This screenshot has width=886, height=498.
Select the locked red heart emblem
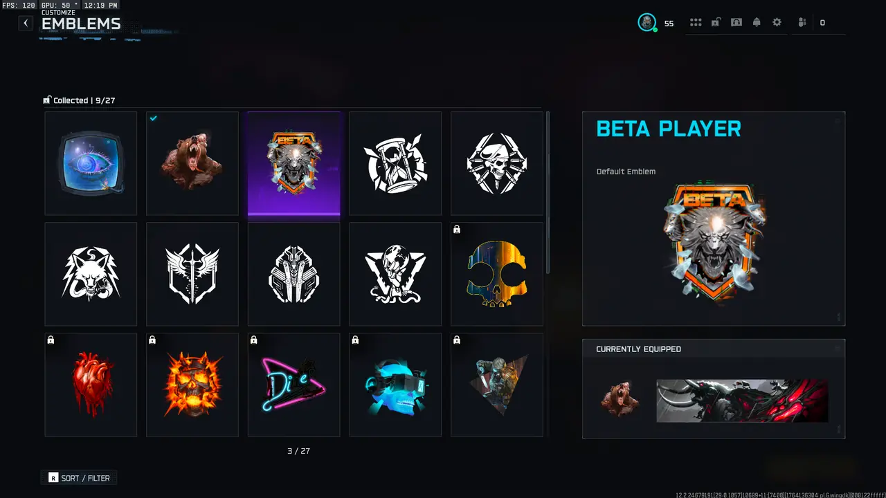click(x=91, y=385)
